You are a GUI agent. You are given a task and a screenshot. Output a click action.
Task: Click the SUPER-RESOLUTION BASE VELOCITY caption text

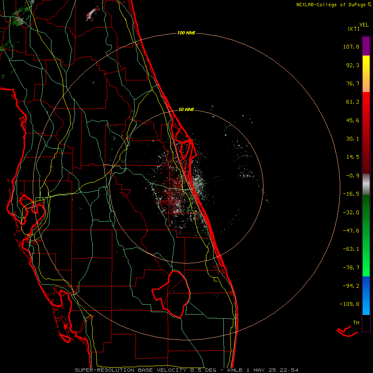131,370
